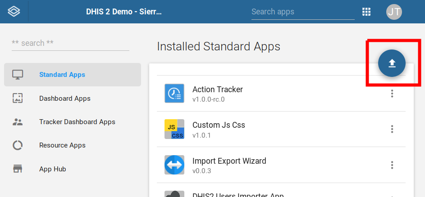This screenshot has height=197, width=425.
Task: Select Dashboard Apps in the sidebar
Action: [x=73, y=98]
